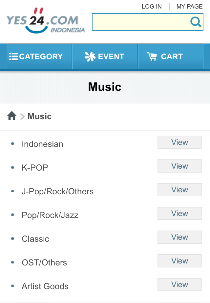Choose the Classic category label
This screenshot has height=303, width=210.
(35, 239)
